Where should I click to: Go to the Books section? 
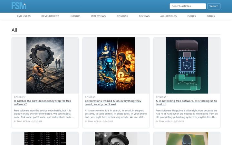coord(211,16)
